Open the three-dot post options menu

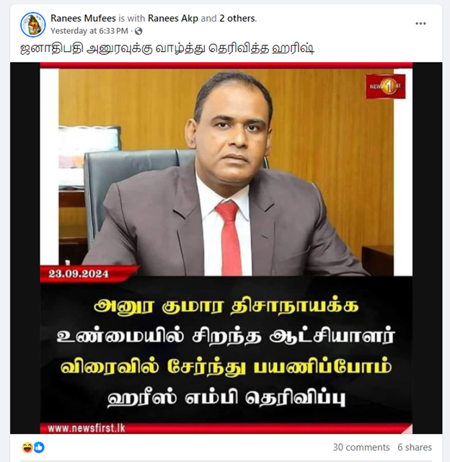click(x=420, y=24)
